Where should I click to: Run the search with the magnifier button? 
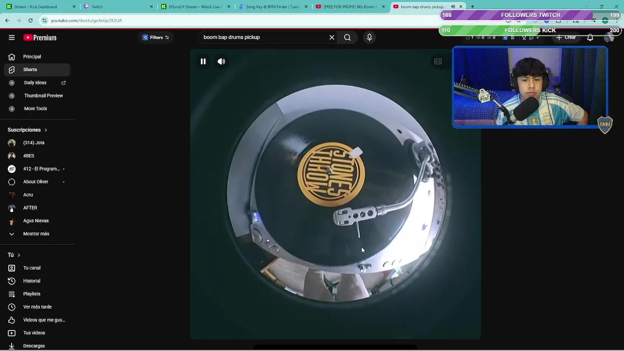click(348, 37)
